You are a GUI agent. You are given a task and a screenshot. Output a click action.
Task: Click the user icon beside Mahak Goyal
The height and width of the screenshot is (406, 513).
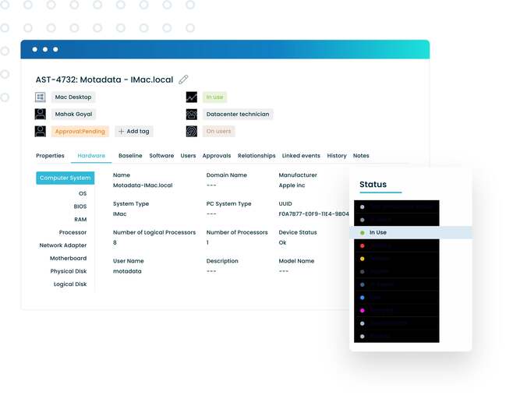(x=41, y=115)
